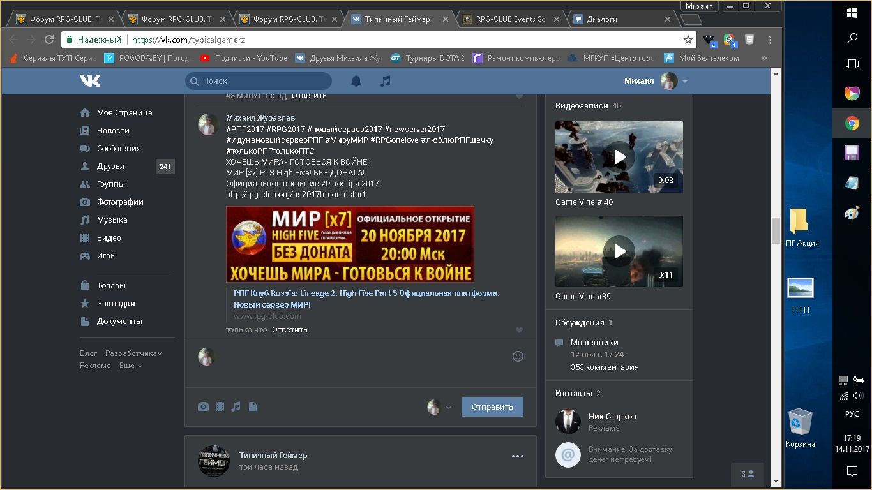Open the Типичный Геймер post author

(x=273, y=456)
